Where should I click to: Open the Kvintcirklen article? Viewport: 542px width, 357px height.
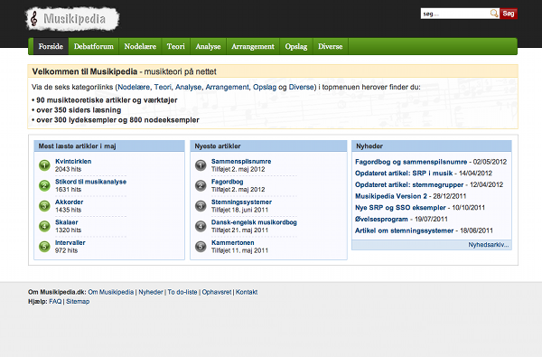[73, 161]
